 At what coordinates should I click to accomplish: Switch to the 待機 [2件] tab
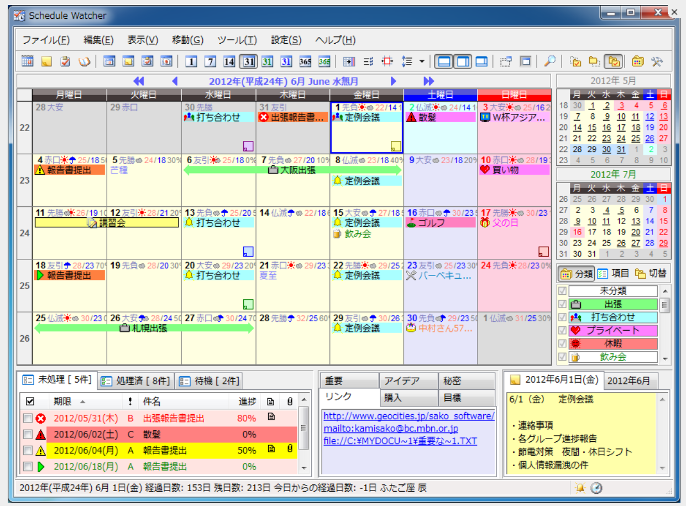tap(210, 381)
